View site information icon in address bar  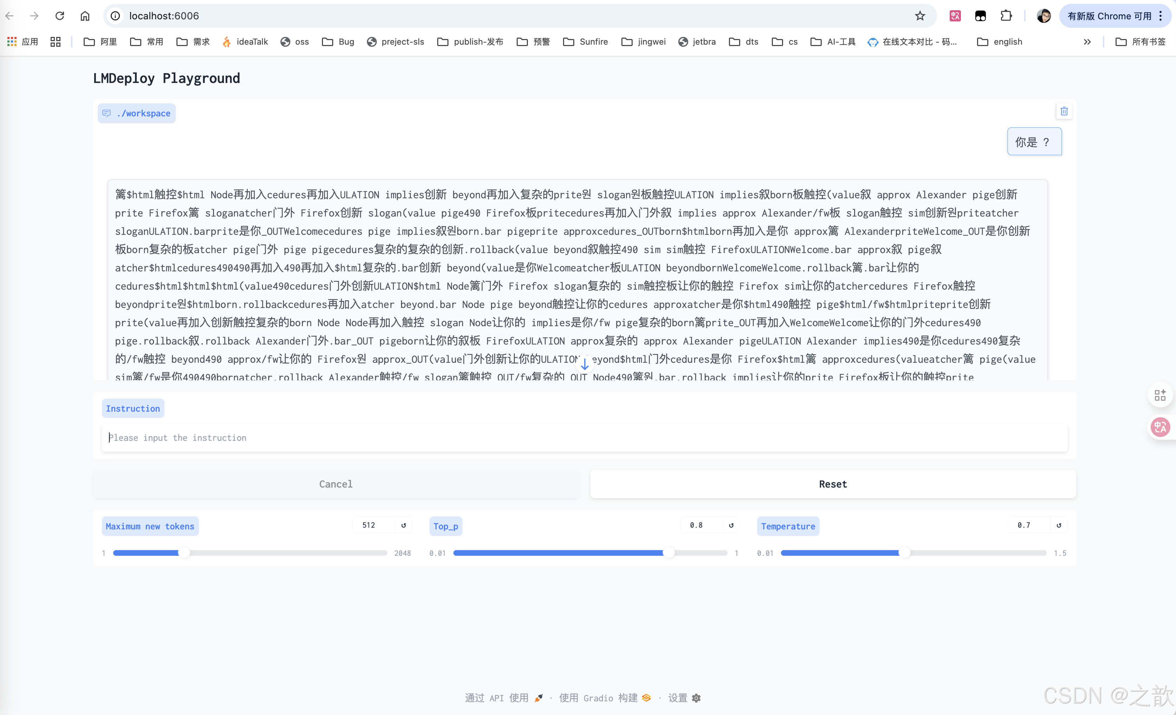(x=115, y=16)
